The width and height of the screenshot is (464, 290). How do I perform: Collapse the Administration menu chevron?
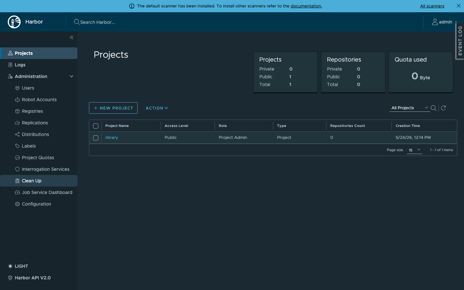coord(72,76)
